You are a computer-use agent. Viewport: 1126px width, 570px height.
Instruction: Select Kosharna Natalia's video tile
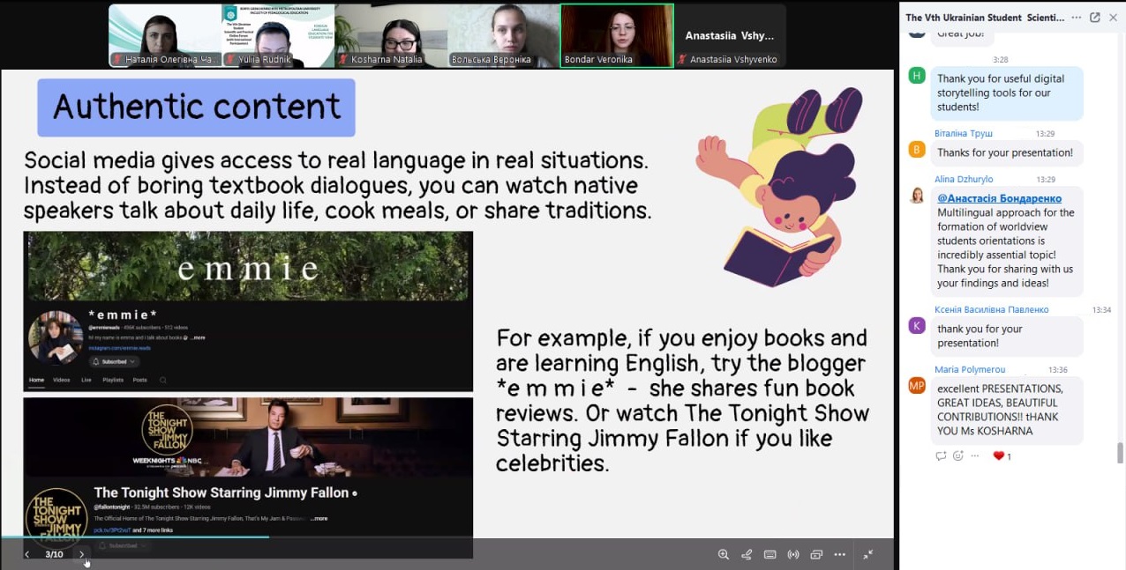click(391, 36)
